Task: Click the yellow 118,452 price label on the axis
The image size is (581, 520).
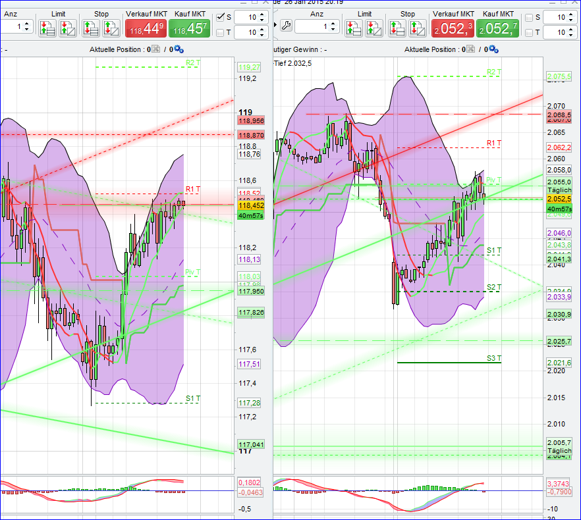Action: 249,205
